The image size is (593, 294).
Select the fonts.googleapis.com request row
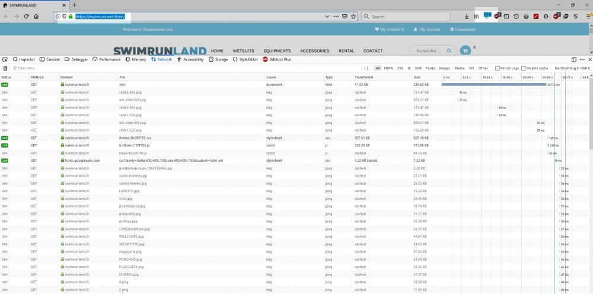[295, 161]
